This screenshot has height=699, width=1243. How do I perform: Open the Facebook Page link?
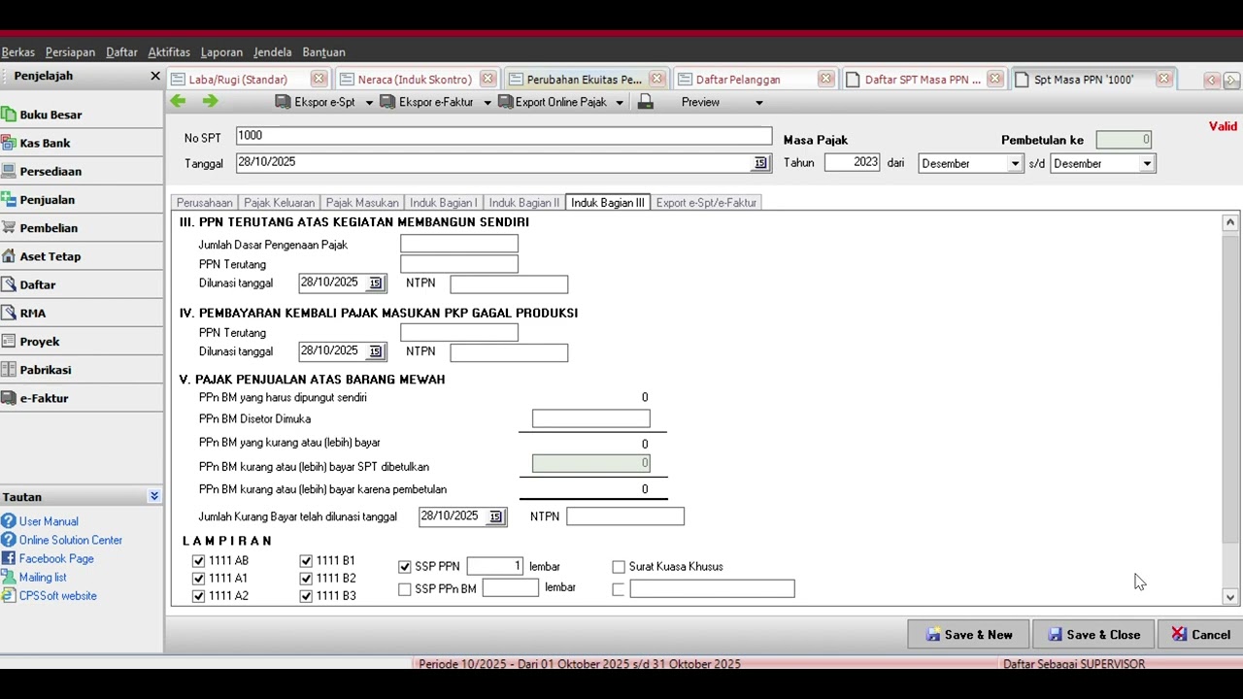click(x=56, y=558)
